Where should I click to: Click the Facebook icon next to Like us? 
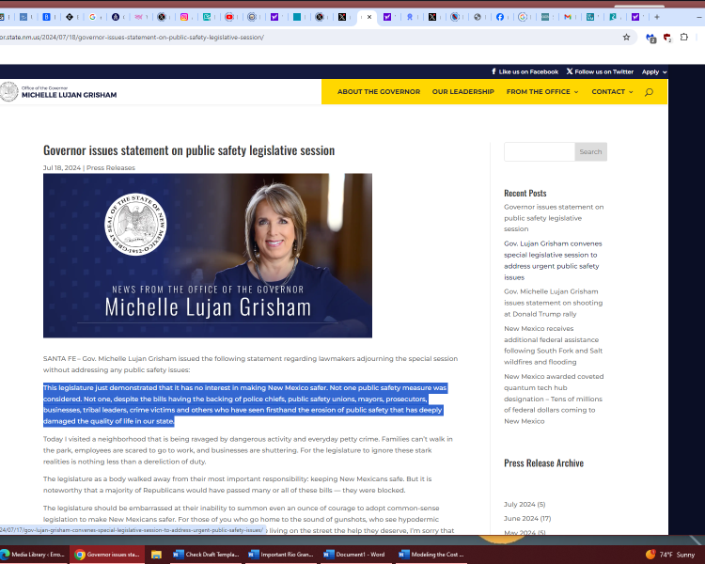(493, 71)
